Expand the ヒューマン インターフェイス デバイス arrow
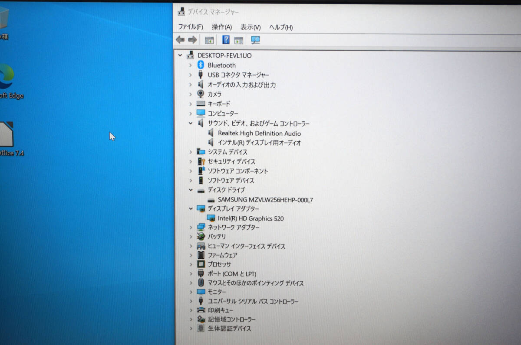This screenshot has height=345, width=521. point(190,246)
